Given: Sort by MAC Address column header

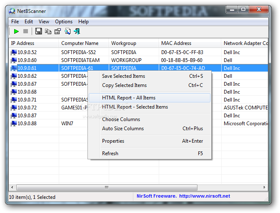Looking at the screenshot, I should (x=190, y=43).
